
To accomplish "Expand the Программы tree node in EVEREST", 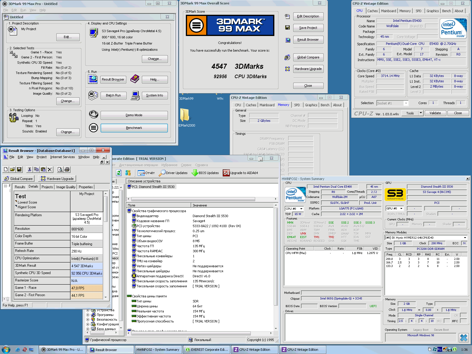I will tap(88, 315).
